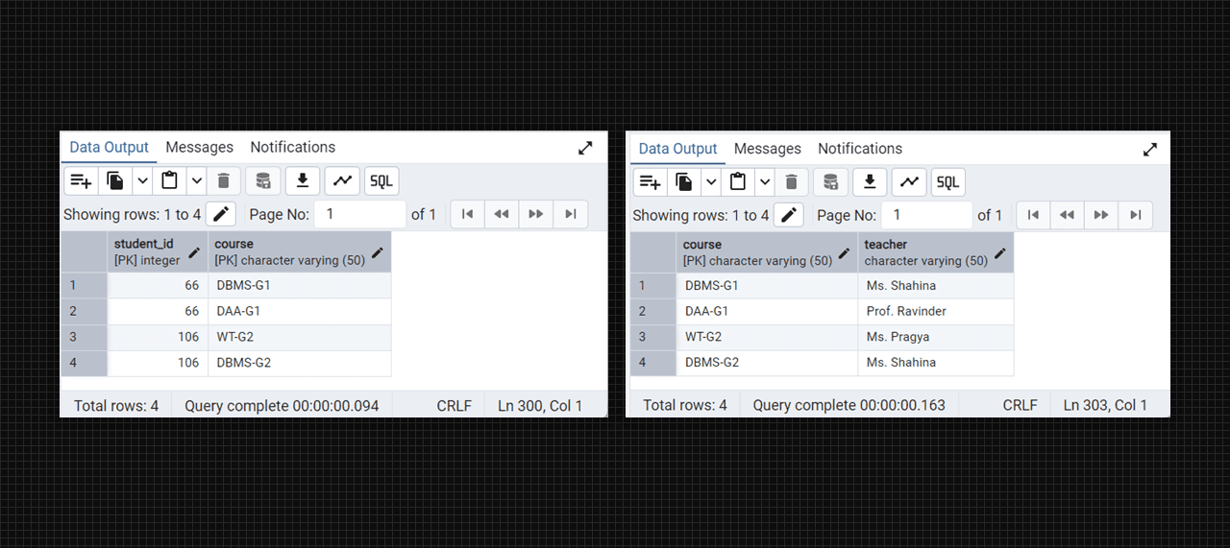Download results as CSV in teacher panel
The height and width of the screenshot is (548, 1230).
point(870,182)
